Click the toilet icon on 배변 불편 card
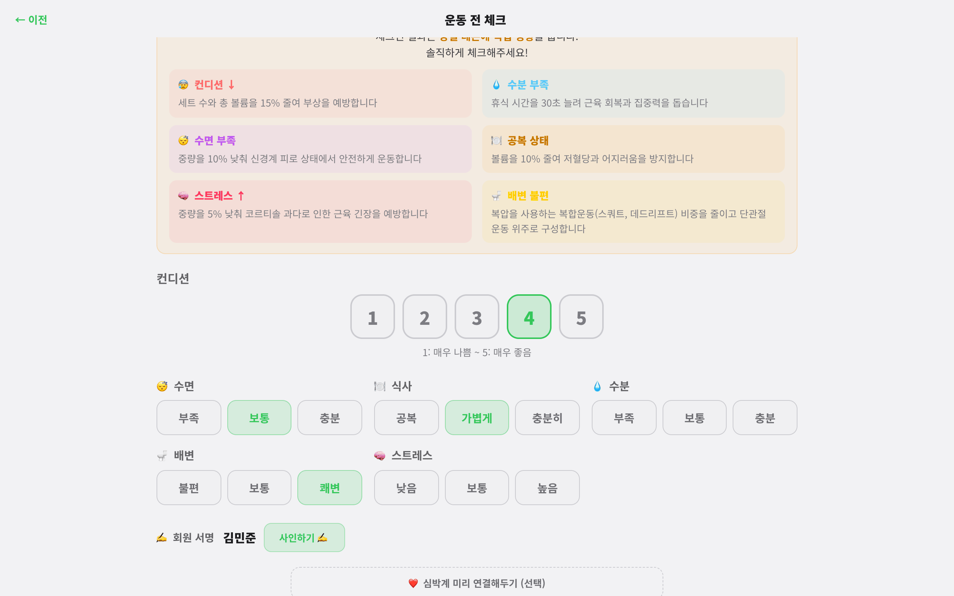Screen dimensions: 954x596 point(496,196)
